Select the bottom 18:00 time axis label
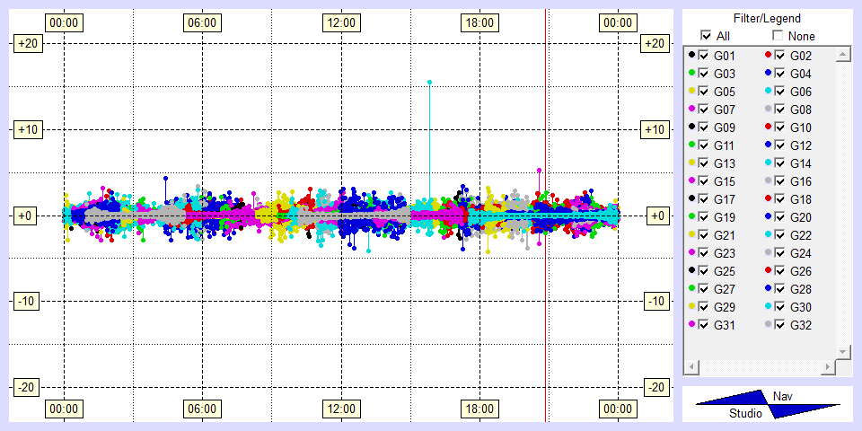Screen dimensions: 862x431 pos(479,409)
